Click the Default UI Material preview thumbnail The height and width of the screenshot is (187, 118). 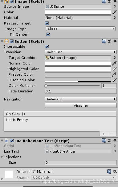pos(9,174)
